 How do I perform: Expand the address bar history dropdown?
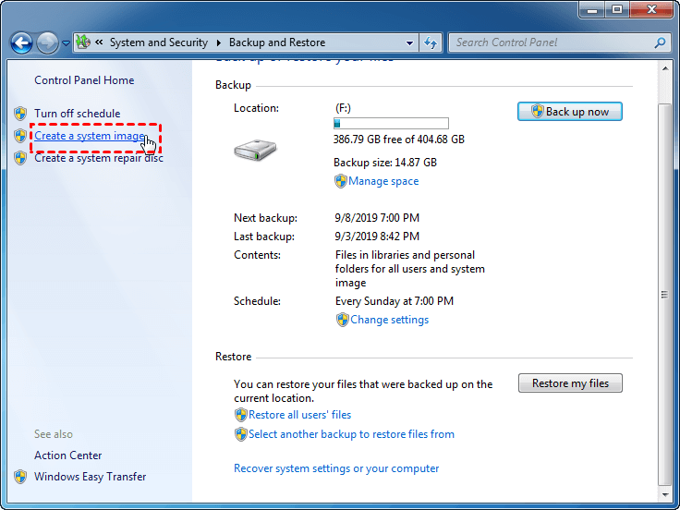pos(410,42)
